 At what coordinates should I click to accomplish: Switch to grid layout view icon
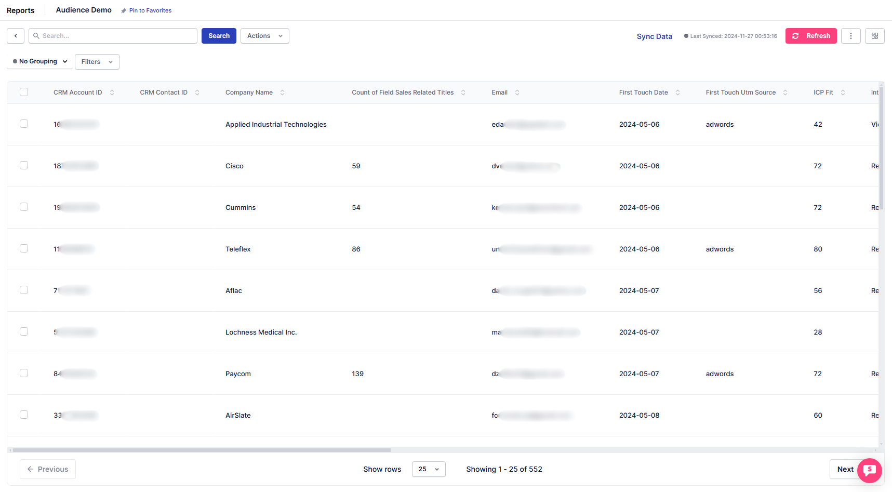click(875, 36)
